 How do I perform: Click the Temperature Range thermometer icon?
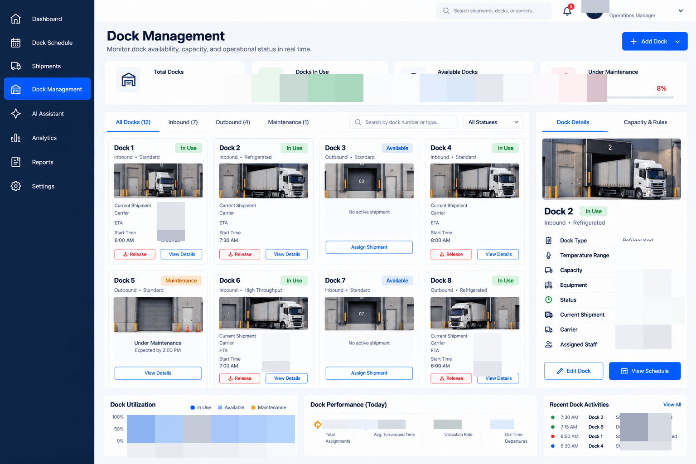click(x=549, y=256)
